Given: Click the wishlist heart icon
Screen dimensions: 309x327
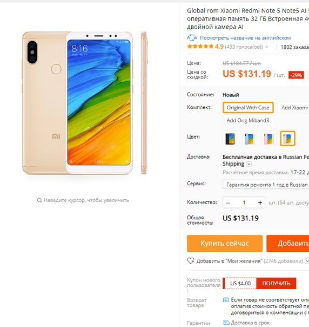Looking at the screenshot, I should click(191, 261).
